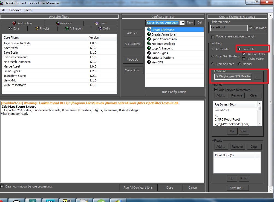Click the From File path field

233,77
